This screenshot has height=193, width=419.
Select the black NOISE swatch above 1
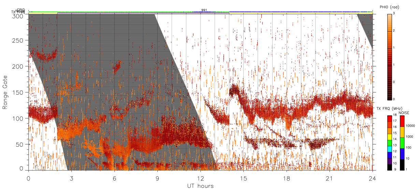(x=402, y=164)
